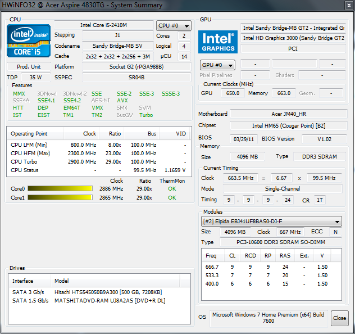Click the Core1 usage bar

[60, 197]
